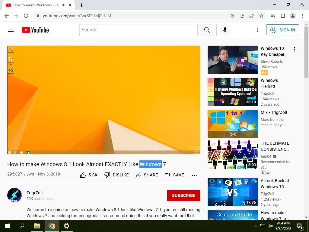Share this page from address bar

[x=252, y=16]
